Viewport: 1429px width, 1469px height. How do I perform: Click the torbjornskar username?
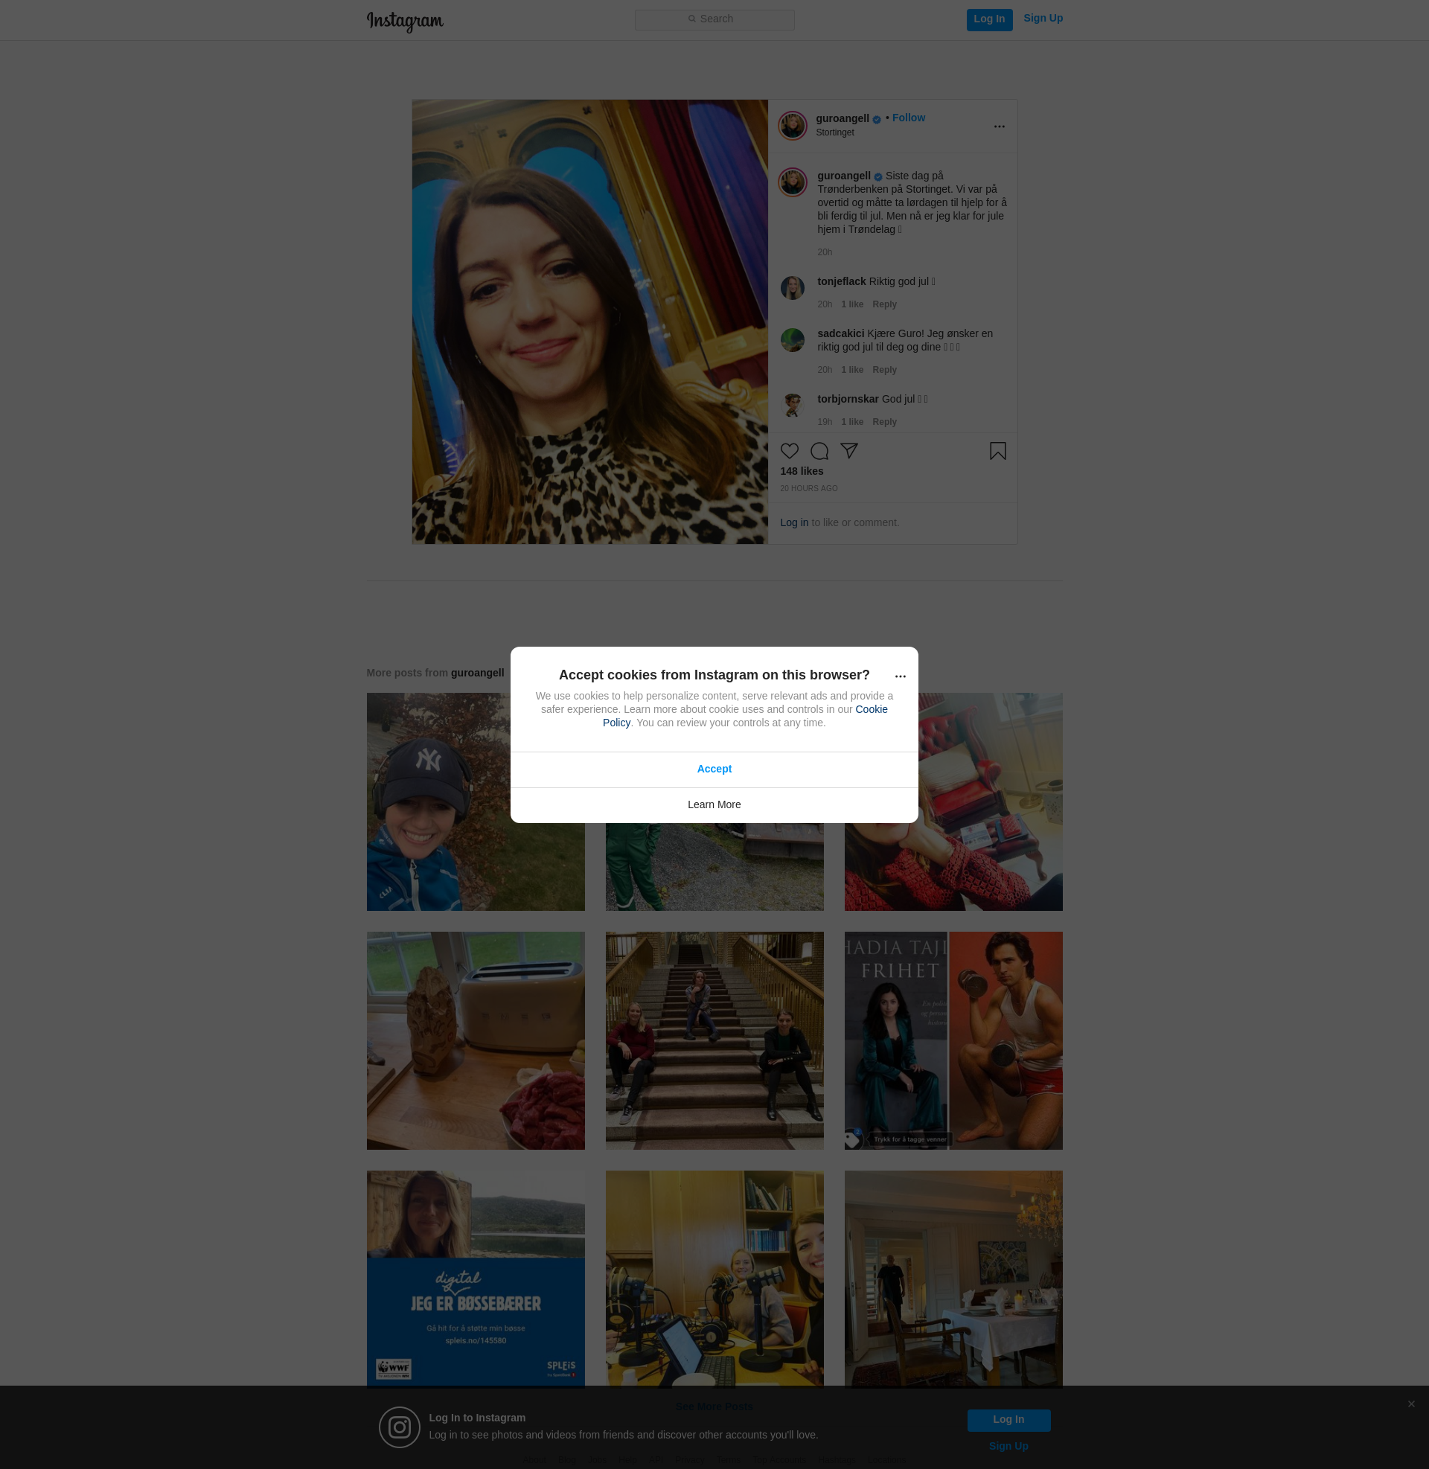[847, 399]
